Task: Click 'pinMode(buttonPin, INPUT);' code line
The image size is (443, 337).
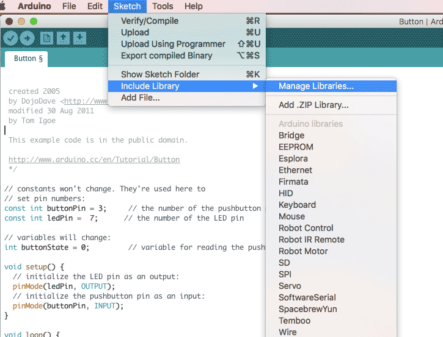Action: [68, 306]
